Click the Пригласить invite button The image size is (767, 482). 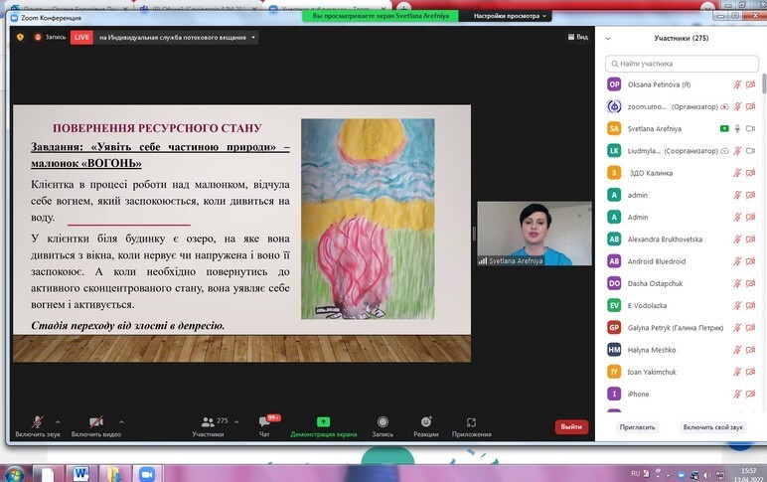638,426
